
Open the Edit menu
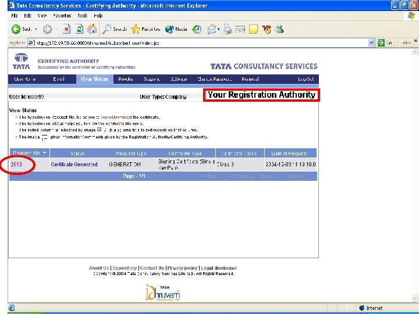[27, 16]
